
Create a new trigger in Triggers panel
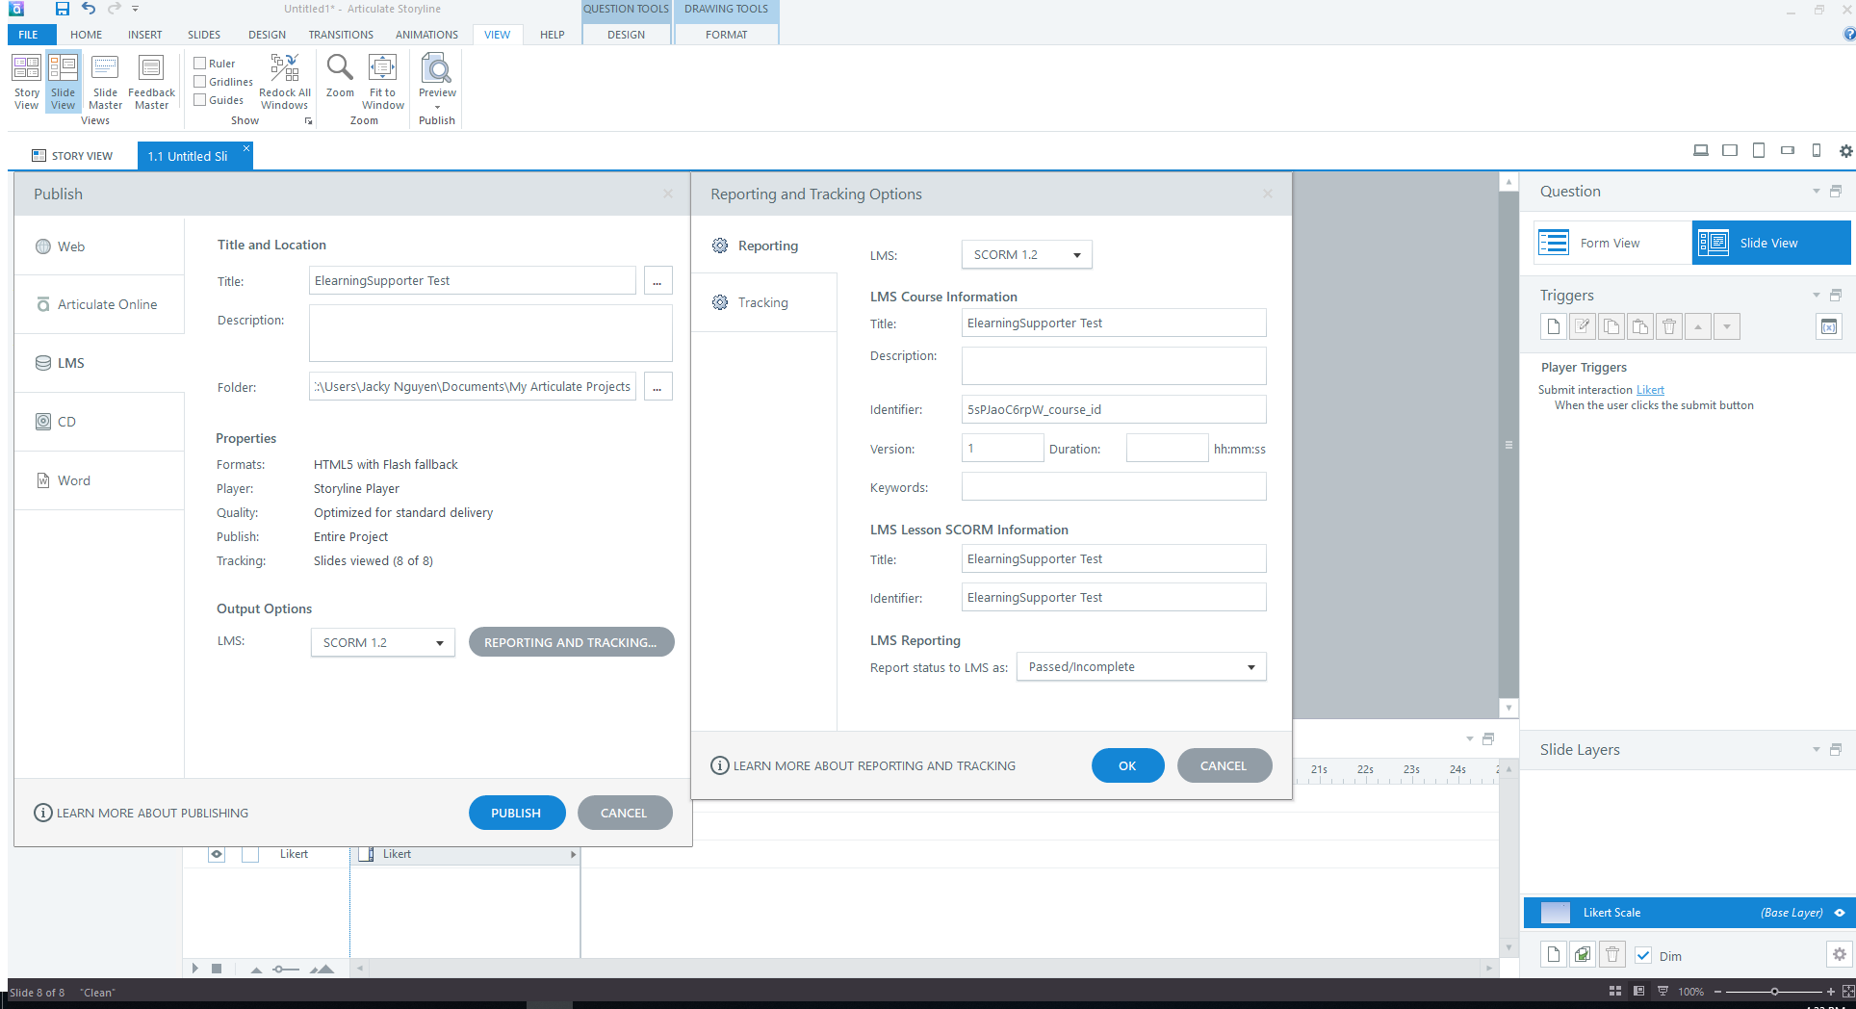click(x=1553, y=326)
